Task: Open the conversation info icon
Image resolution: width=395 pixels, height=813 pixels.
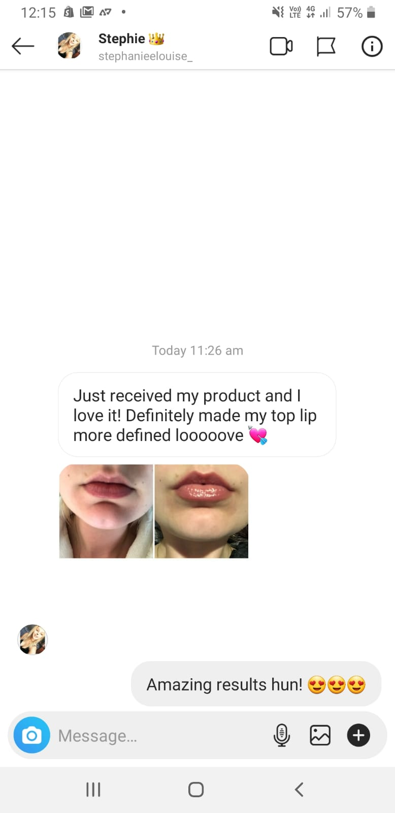Action: [372, 46]
